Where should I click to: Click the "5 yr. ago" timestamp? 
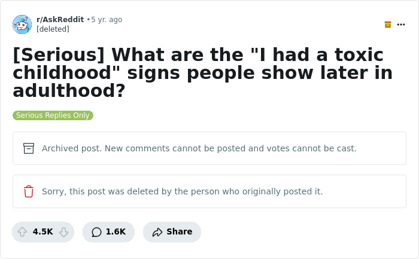107,20
